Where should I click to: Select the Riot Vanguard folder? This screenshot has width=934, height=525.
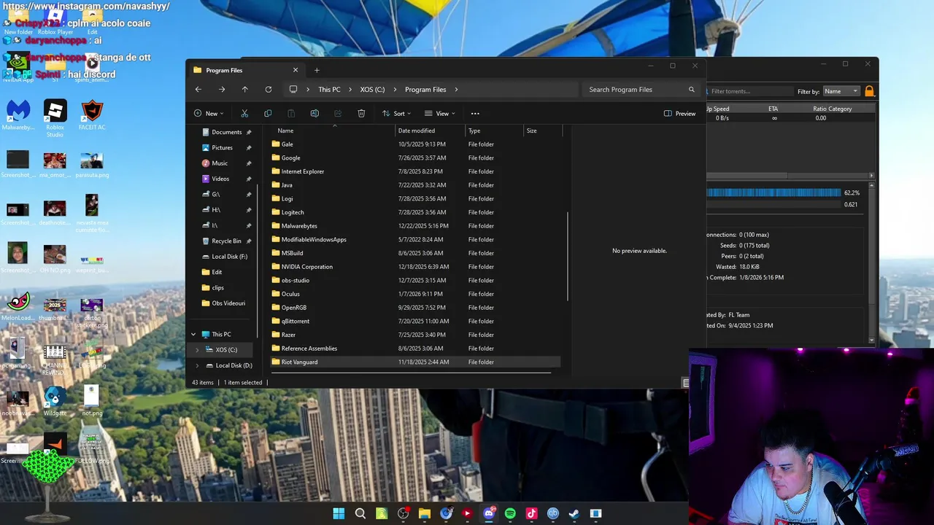pos(415,362)
